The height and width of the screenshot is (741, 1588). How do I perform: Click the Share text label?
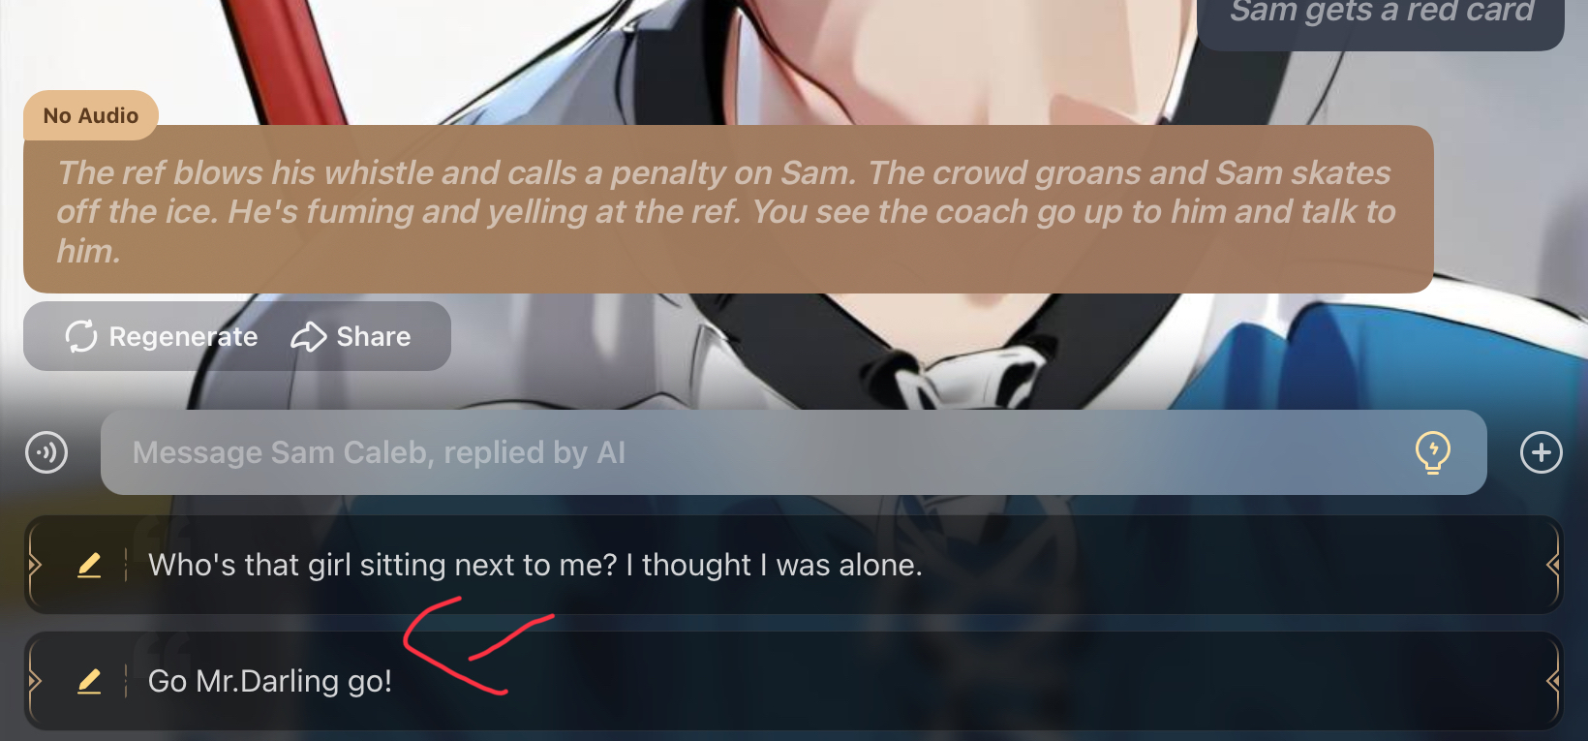pos(374,337)
